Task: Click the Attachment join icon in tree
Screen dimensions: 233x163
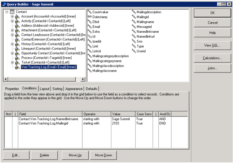Action: click(17, 30)
